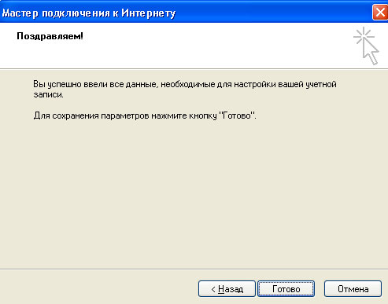The width and height of the screenshot is (388, 304).
Task: Go back with the Назад button
Action: tap(227, 289)
